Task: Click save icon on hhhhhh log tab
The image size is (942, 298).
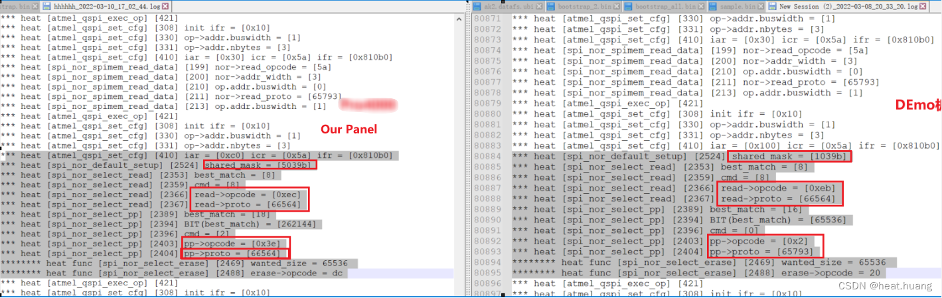Action: (x=48, y=5)
